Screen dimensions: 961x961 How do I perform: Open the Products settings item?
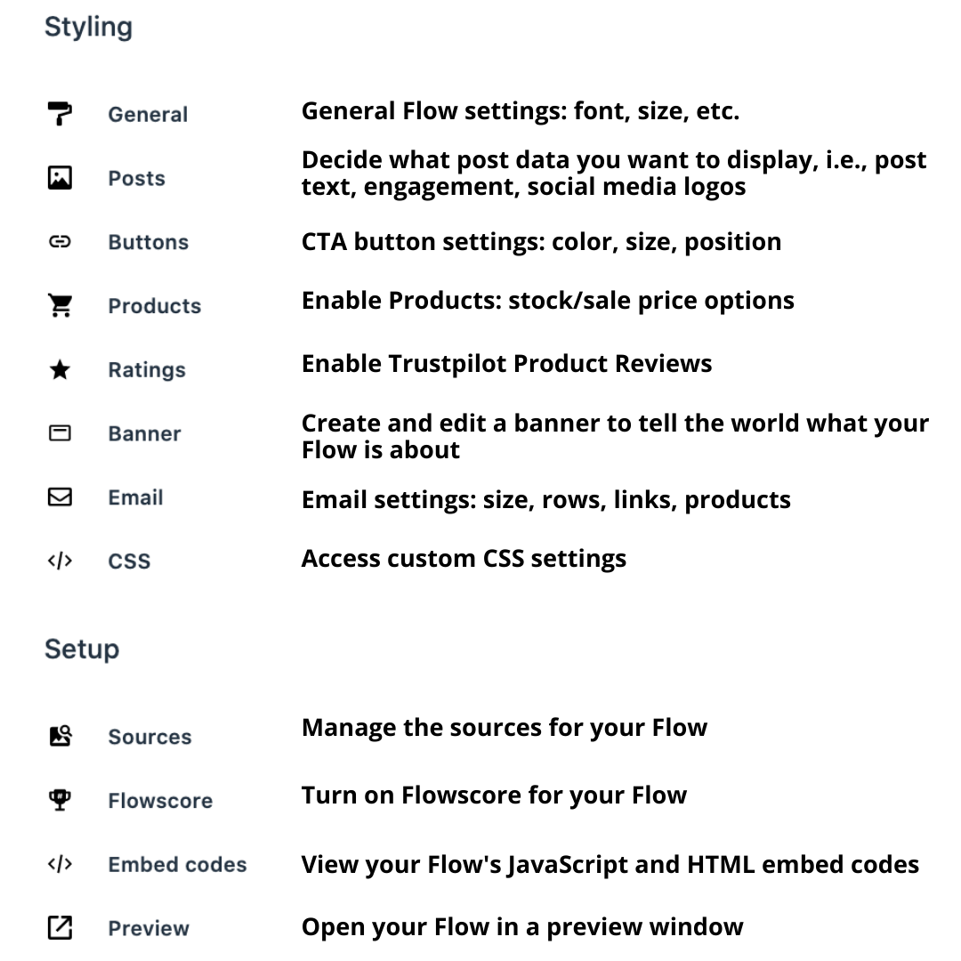click(154, 307)
